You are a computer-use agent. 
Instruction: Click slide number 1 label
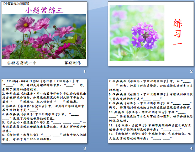click(85, 71)
